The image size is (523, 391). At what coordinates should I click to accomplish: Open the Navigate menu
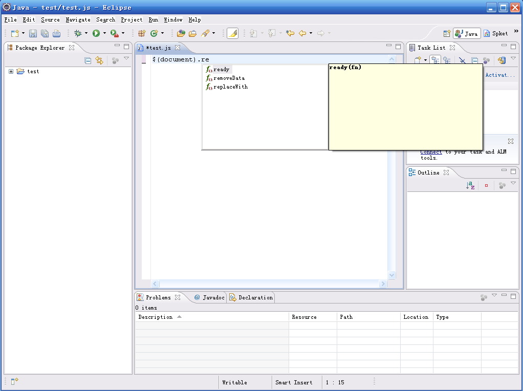78,20
